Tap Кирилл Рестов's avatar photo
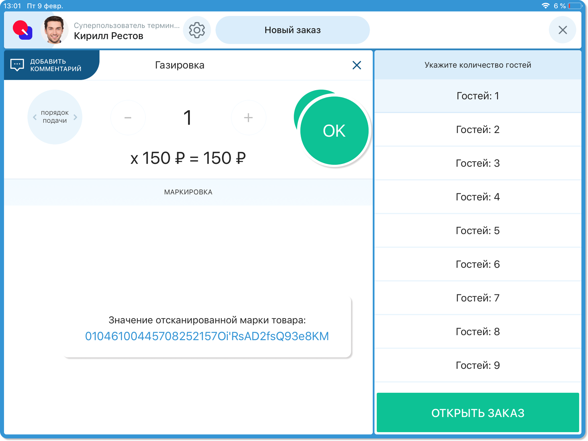 (x=54, y=30)
